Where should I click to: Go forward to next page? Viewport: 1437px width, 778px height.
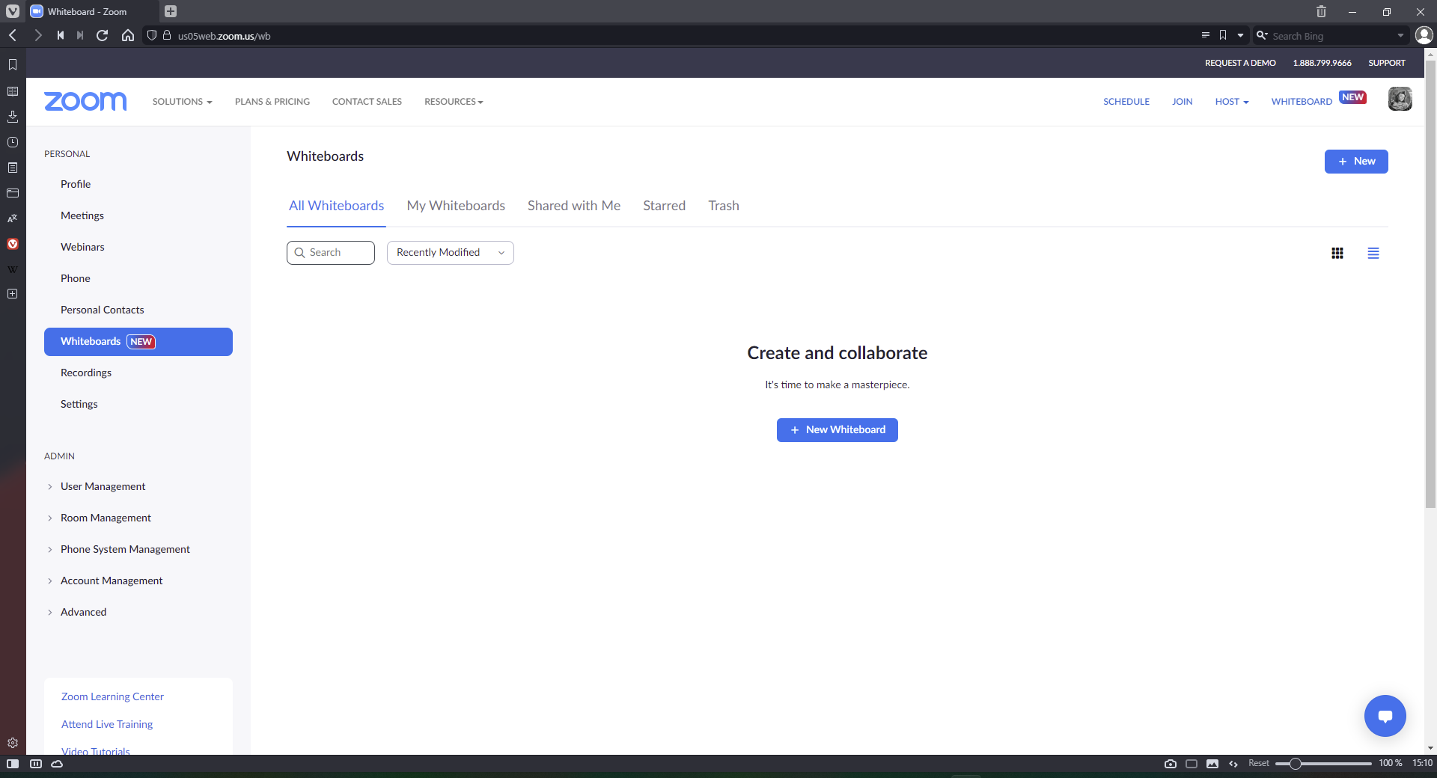click(x=37, y=35)
